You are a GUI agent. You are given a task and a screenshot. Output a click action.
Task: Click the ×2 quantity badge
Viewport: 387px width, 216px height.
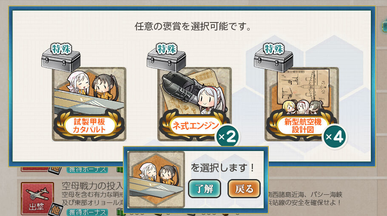228,137
